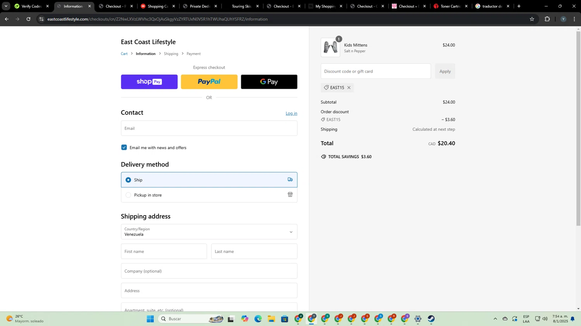Close the Touring Skis tab

click(x=258, y=6)
